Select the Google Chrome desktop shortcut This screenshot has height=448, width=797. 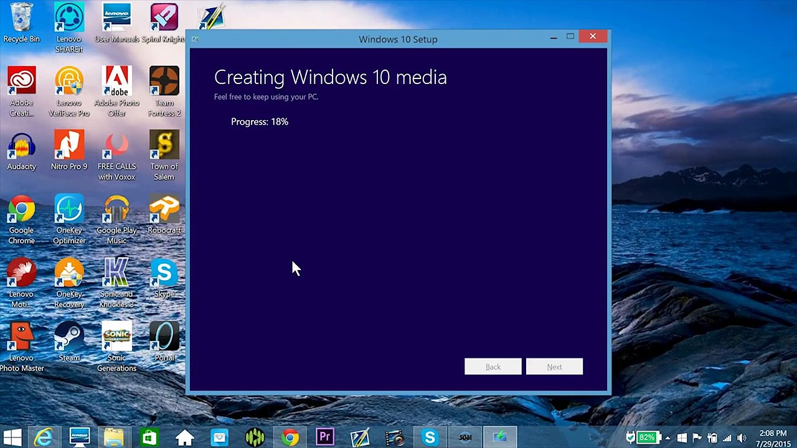21,220
